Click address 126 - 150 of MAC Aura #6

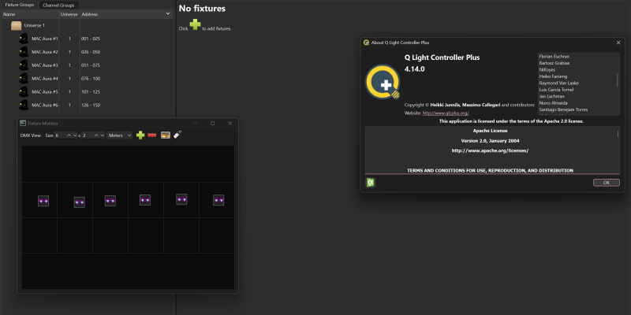[91, 105]
